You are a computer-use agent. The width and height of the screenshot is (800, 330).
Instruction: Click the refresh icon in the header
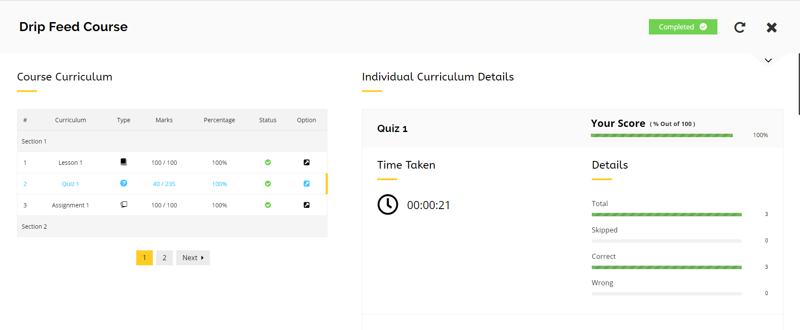click(740, 27)
